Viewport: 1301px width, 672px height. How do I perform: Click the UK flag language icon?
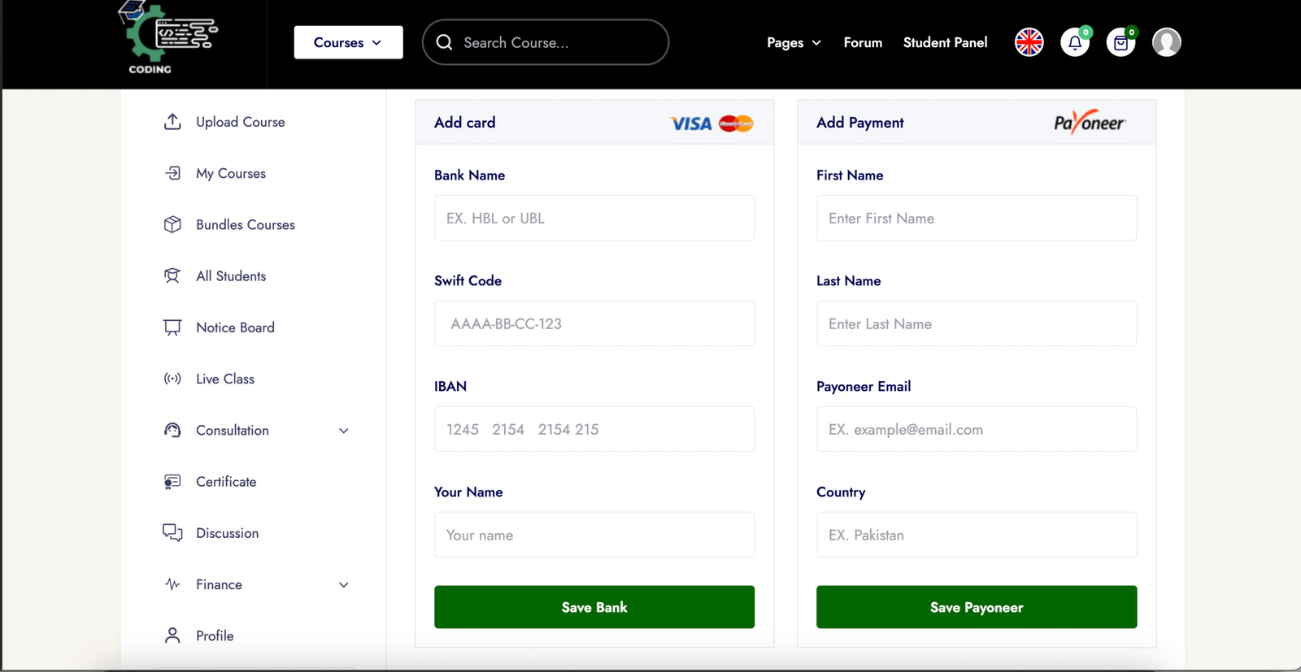(x=1029, y=42)
